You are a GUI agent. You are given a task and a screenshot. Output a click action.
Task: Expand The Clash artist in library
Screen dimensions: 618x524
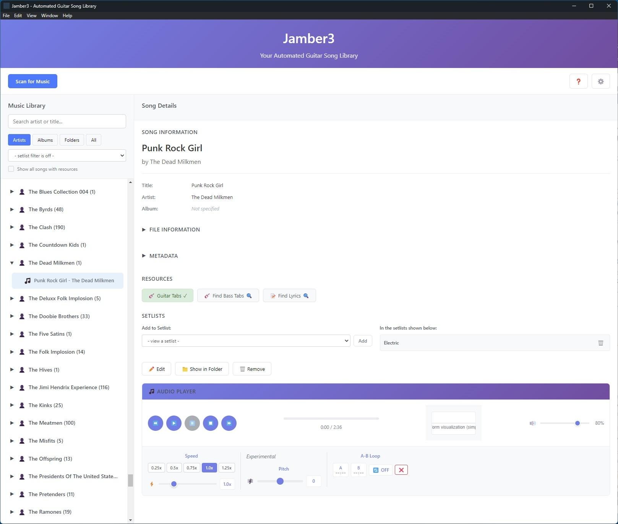point(12,227)
